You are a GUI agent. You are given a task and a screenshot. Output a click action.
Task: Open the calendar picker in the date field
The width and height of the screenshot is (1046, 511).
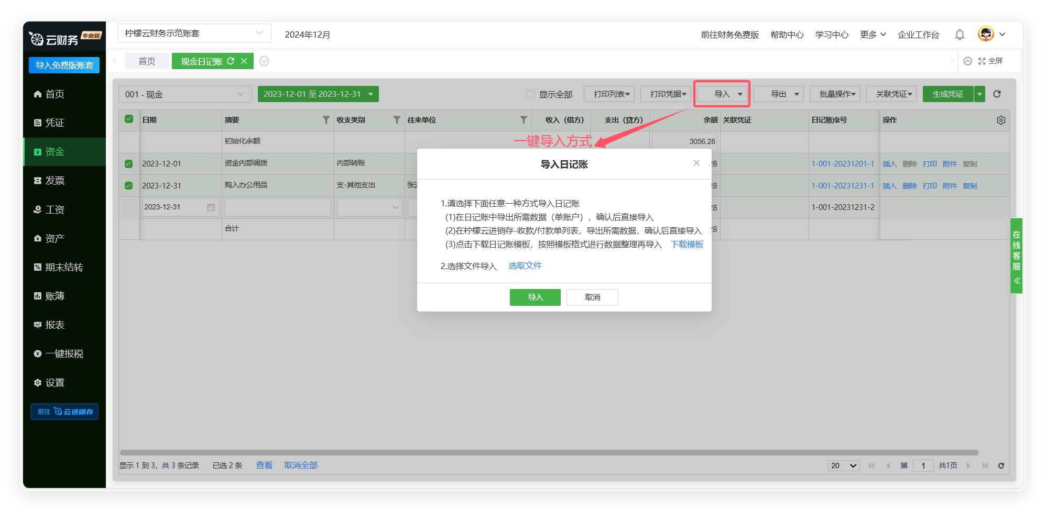(211, 207)
